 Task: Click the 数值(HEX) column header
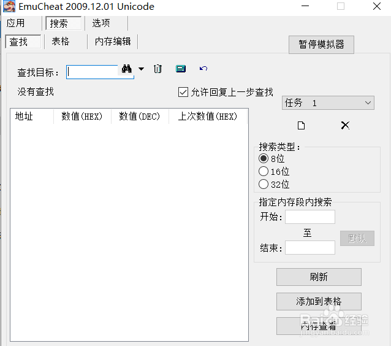(82, 117)
